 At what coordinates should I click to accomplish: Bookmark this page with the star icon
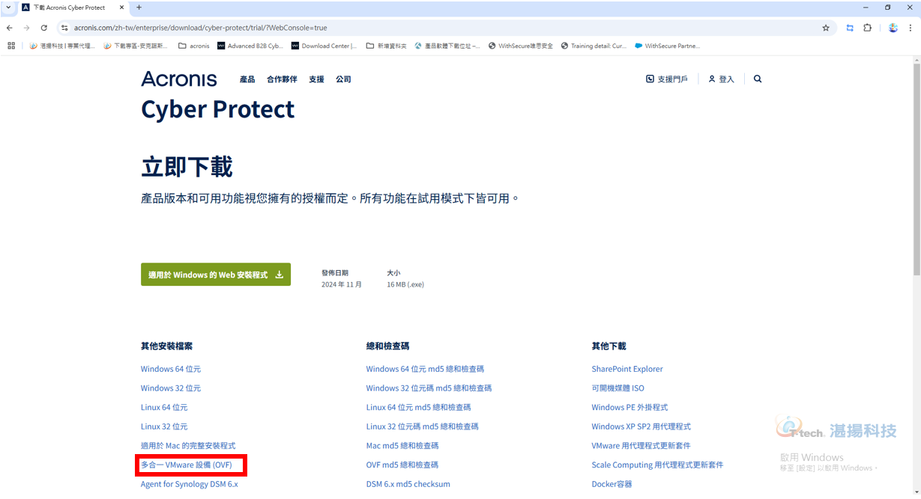point(826,28)
